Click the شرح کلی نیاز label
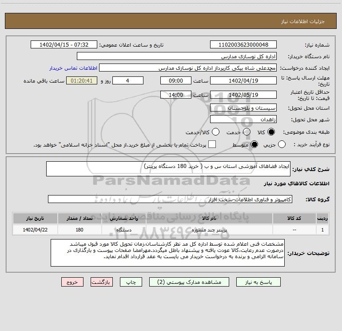The width and height of the screenshot is (342, 331). pyautogui.click(x=311, y=169)
